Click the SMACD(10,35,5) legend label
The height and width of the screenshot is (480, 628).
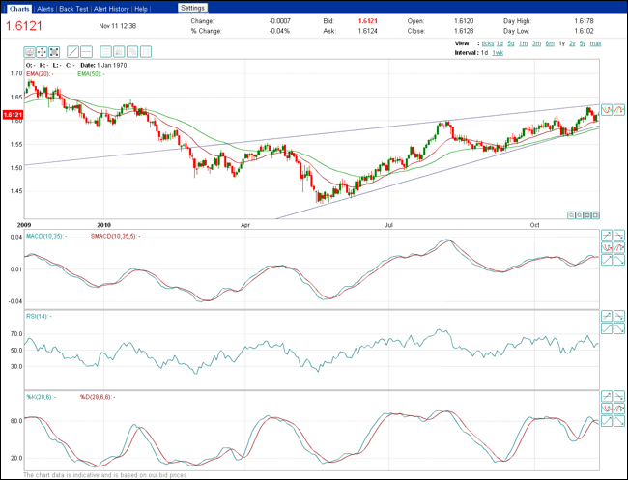point(114,237)
